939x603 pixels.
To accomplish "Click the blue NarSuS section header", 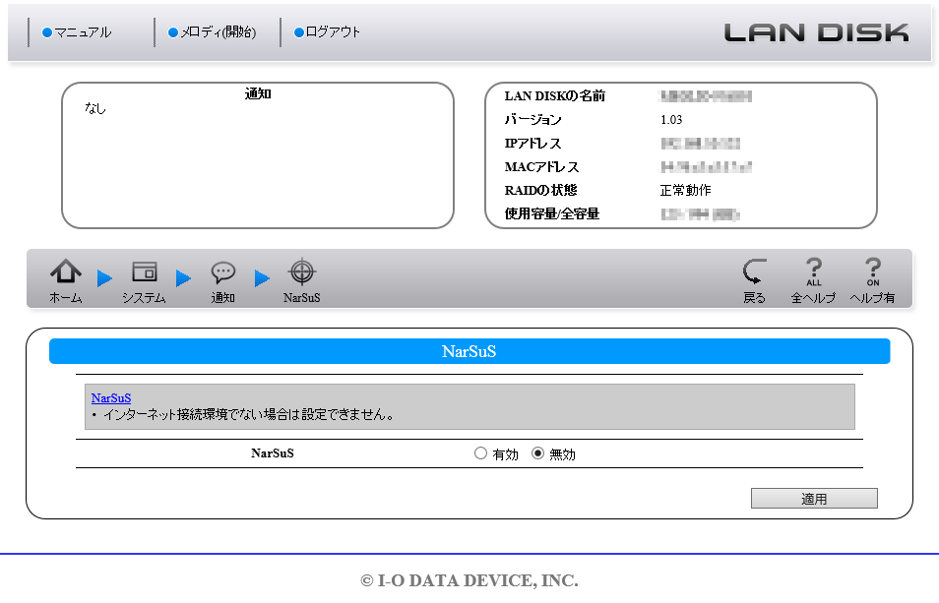I will pyautogui.click(x=469, y=351).
